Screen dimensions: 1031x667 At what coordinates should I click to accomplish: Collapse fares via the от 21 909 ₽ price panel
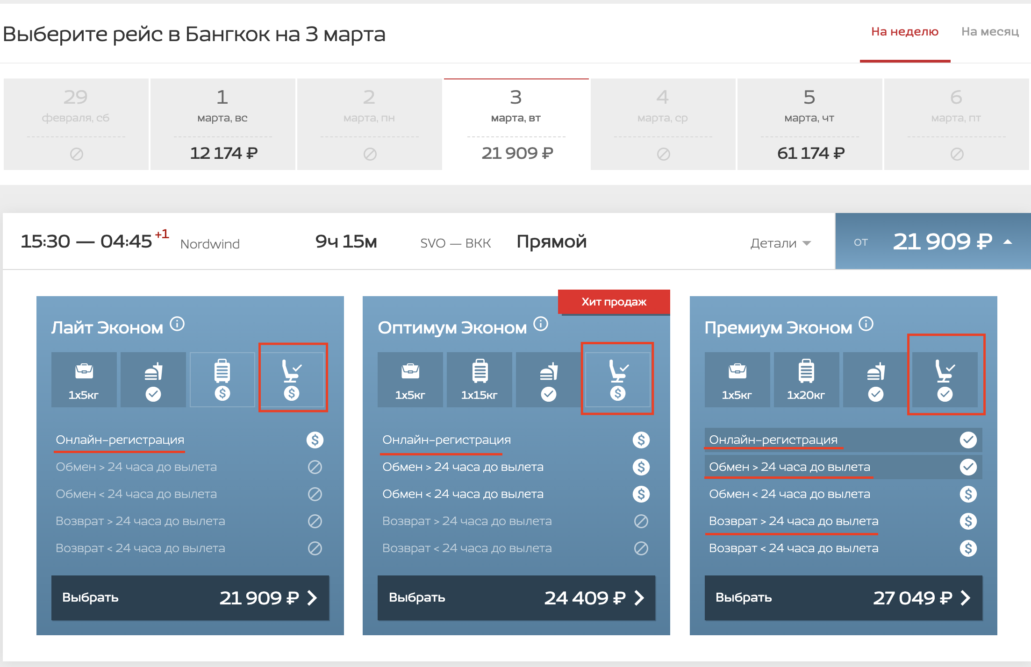(933, 241)
